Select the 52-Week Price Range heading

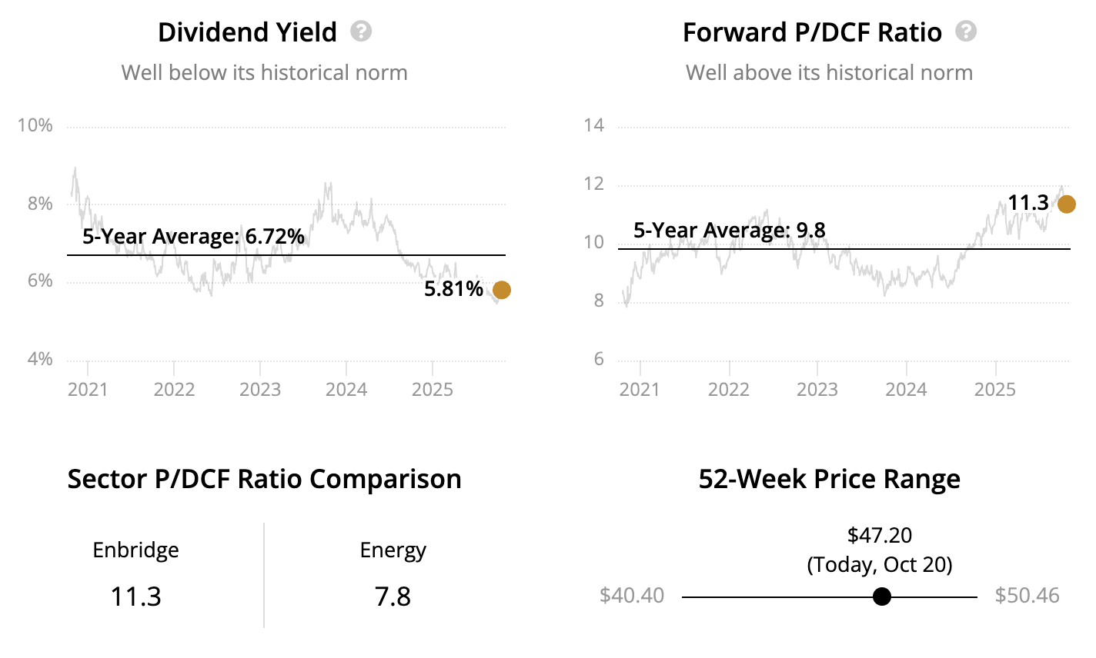point(829,479)
